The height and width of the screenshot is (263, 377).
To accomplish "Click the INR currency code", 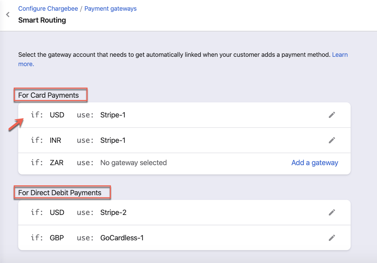I will (x=56, y=140).
